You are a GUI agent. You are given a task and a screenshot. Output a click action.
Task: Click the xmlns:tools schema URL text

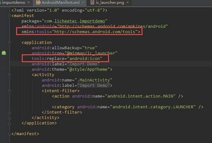click(x=95, y=32)
